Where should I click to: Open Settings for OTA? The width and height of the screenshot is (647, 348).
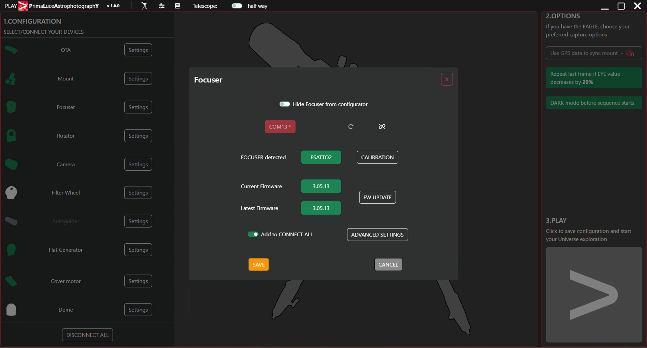[138, 50]
